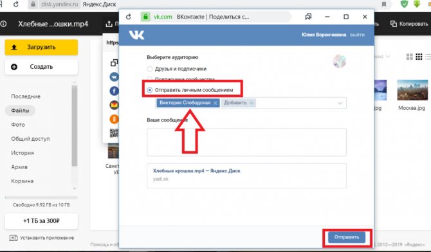Click the popup bookmark icon
The height and width of the screenshot is (252, 431).
308,17
